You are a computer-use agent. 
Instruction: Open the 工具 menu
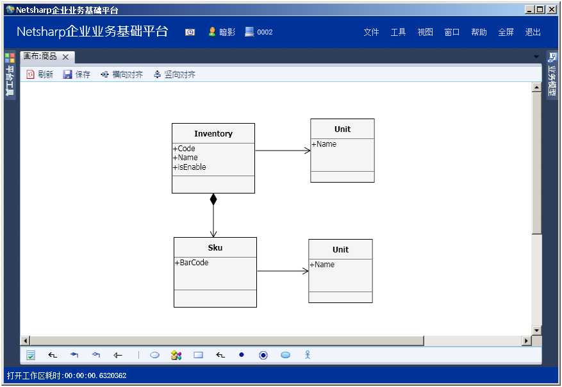(x=398, y=32)
